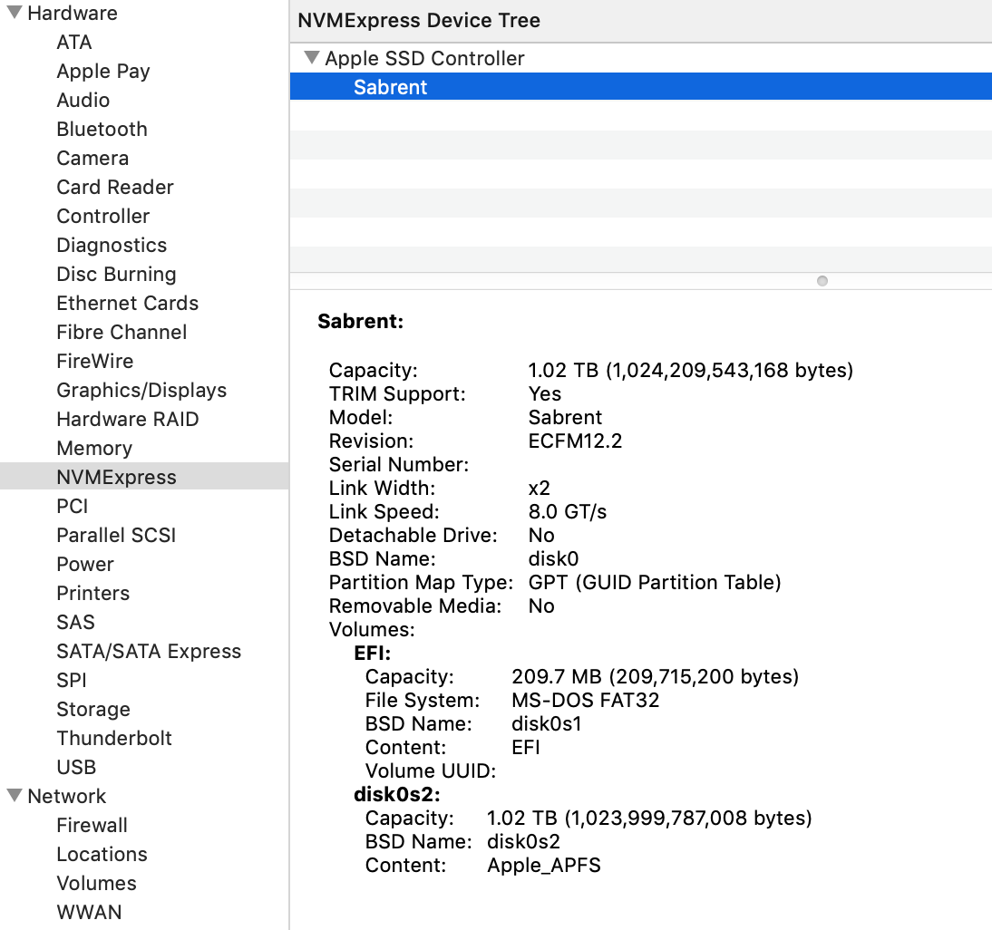Select Bluetooth in the sidebar
Image resolution: width=992 pixels, height=930 pixels.
tap(102, 129)
